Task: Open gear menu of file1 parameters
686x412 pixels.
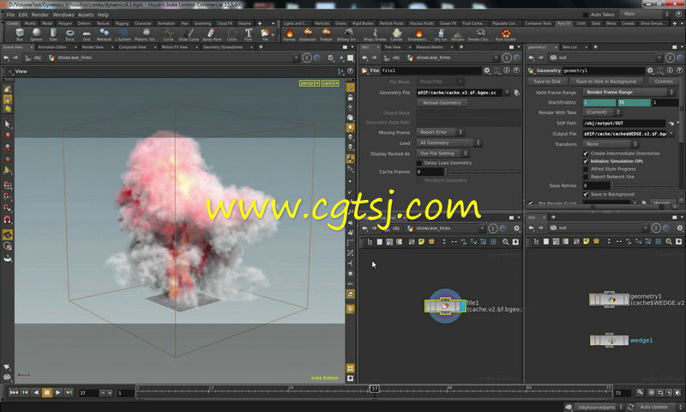Action: pos(487,70)
